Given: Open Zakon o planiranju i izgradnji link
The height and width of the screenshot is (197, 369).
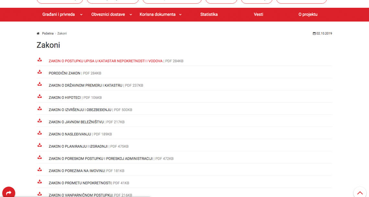Looking at the screenshot, I should click(x=78, y=146).
